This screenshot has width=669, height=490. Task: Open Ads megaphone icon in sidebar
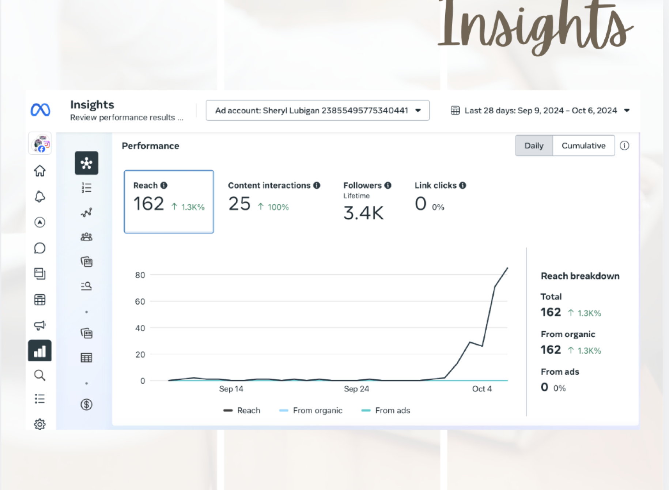click(x=40, y=325)
